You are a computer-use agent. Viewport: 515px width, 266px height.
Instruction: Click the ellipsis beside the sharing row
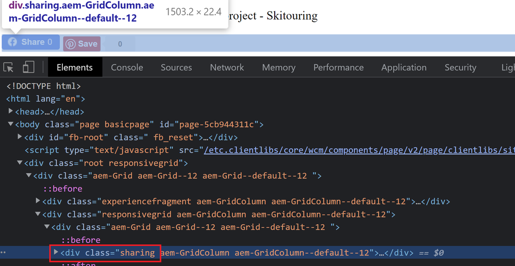coord(4,253)
